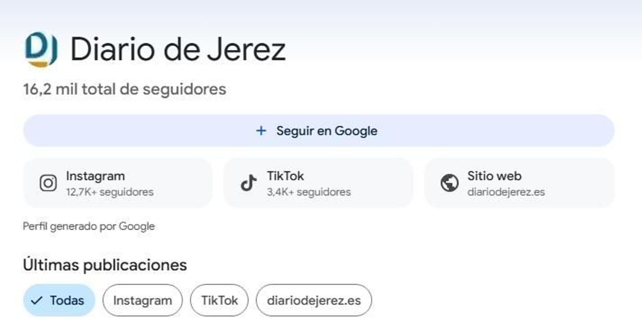The image size is (642, 332).
Task: Click the TikTok note icon
Action: coord(248,183)
